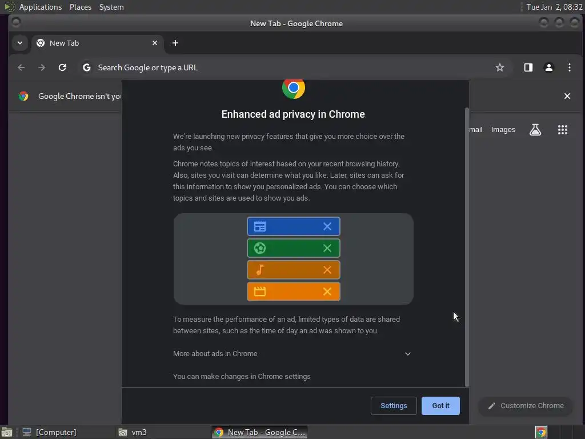Viewport: 585px width, 439px height.
Task: Click the orange music note topic X icon
Action: click(x=327, y=270)
